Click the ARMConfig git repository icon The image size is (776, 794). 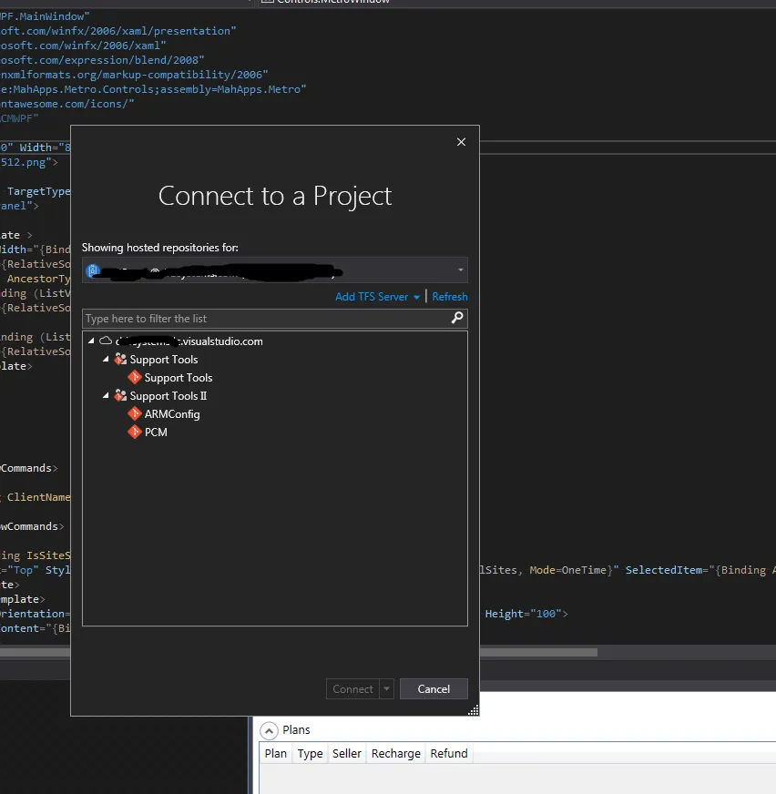(134, 414)
